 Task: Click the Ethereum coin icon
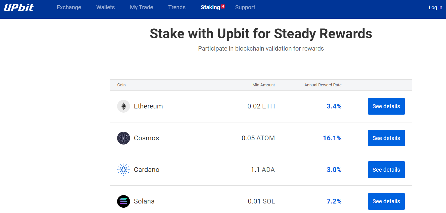[124, 106]
